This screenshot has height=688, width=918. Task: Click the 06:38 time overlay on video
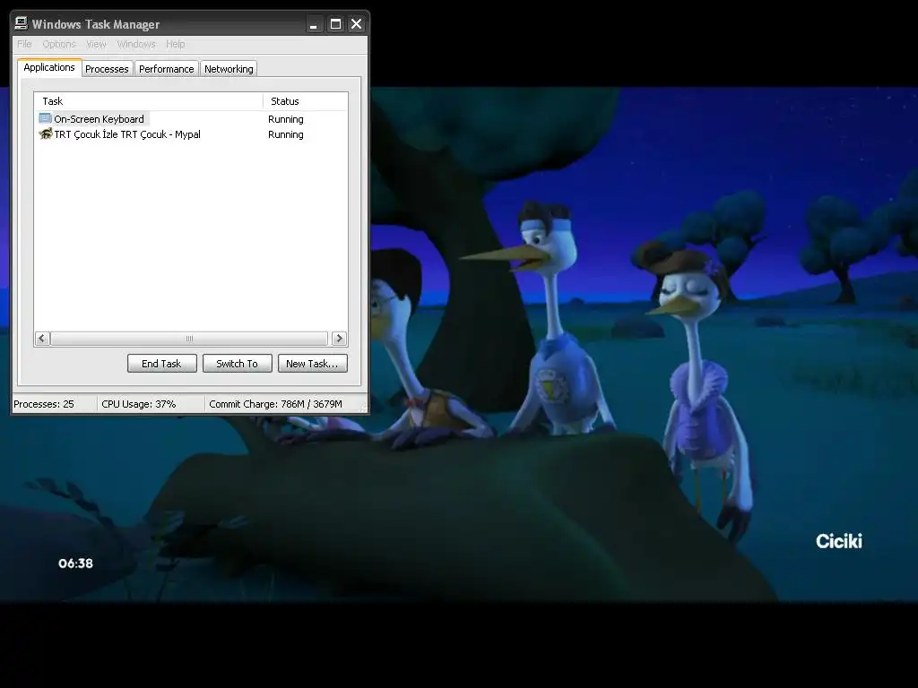tap(75, 563)
